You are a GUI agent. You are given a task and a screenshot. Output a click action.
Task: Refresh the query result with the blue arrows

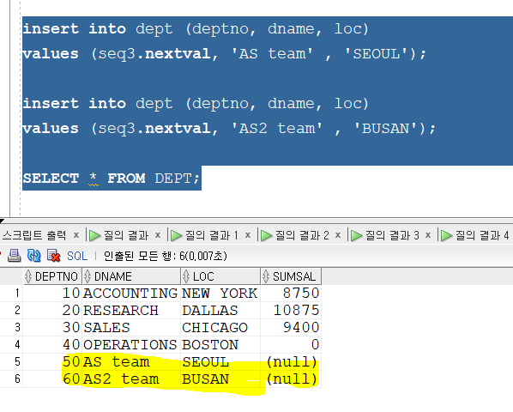34,256
